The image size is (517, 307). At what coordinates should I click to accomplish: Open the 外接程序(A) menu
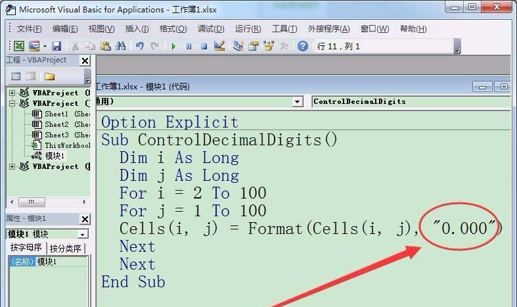(328, 29)
